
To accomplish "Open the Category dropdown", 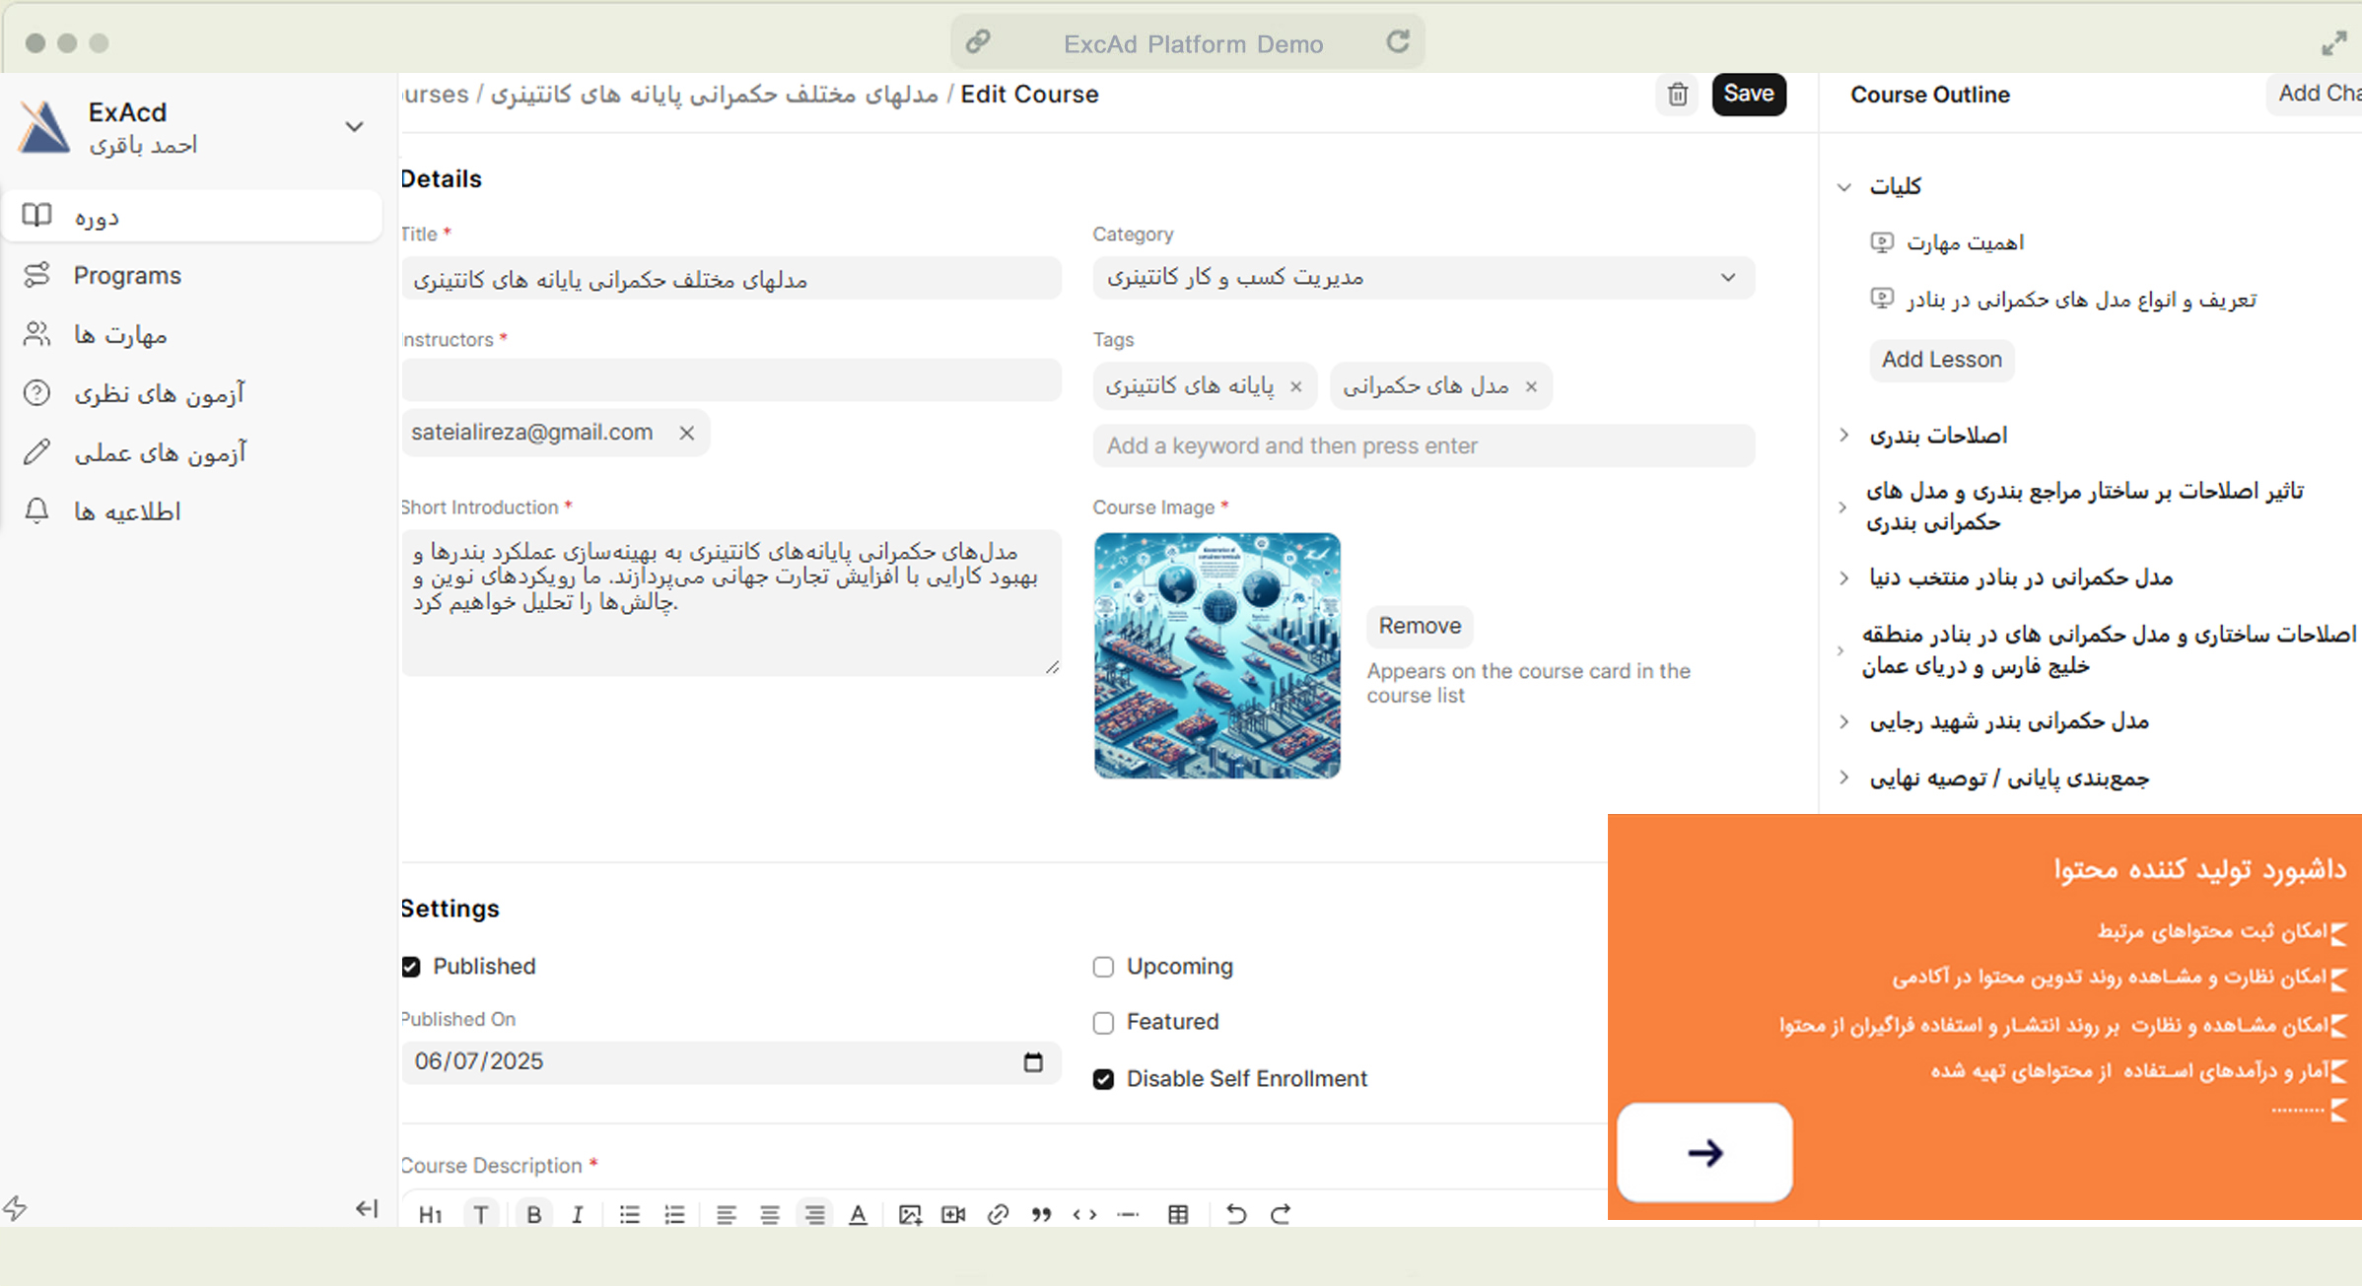I will pyautogui.click(x=1423, y=278).
